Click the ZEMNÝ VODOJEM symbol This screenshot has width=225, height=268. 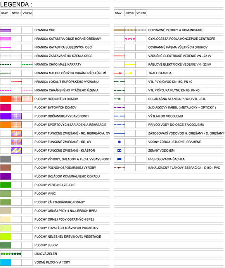[x=119, y=151]
